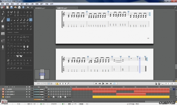
Task: Turn the pan knob of track 2
Action: click(x=46, y=92)
